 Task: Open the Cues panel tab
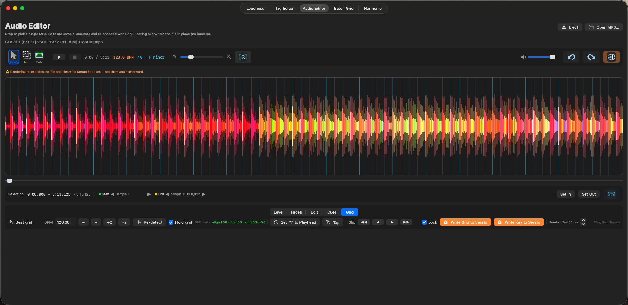click(x=332, y=212)
